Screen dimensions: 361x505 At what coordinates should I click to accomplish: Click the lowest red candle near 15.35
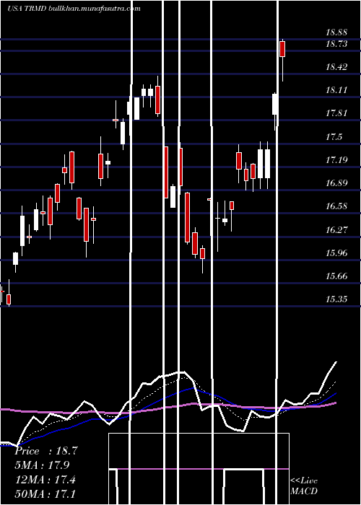tap(9, 299)
